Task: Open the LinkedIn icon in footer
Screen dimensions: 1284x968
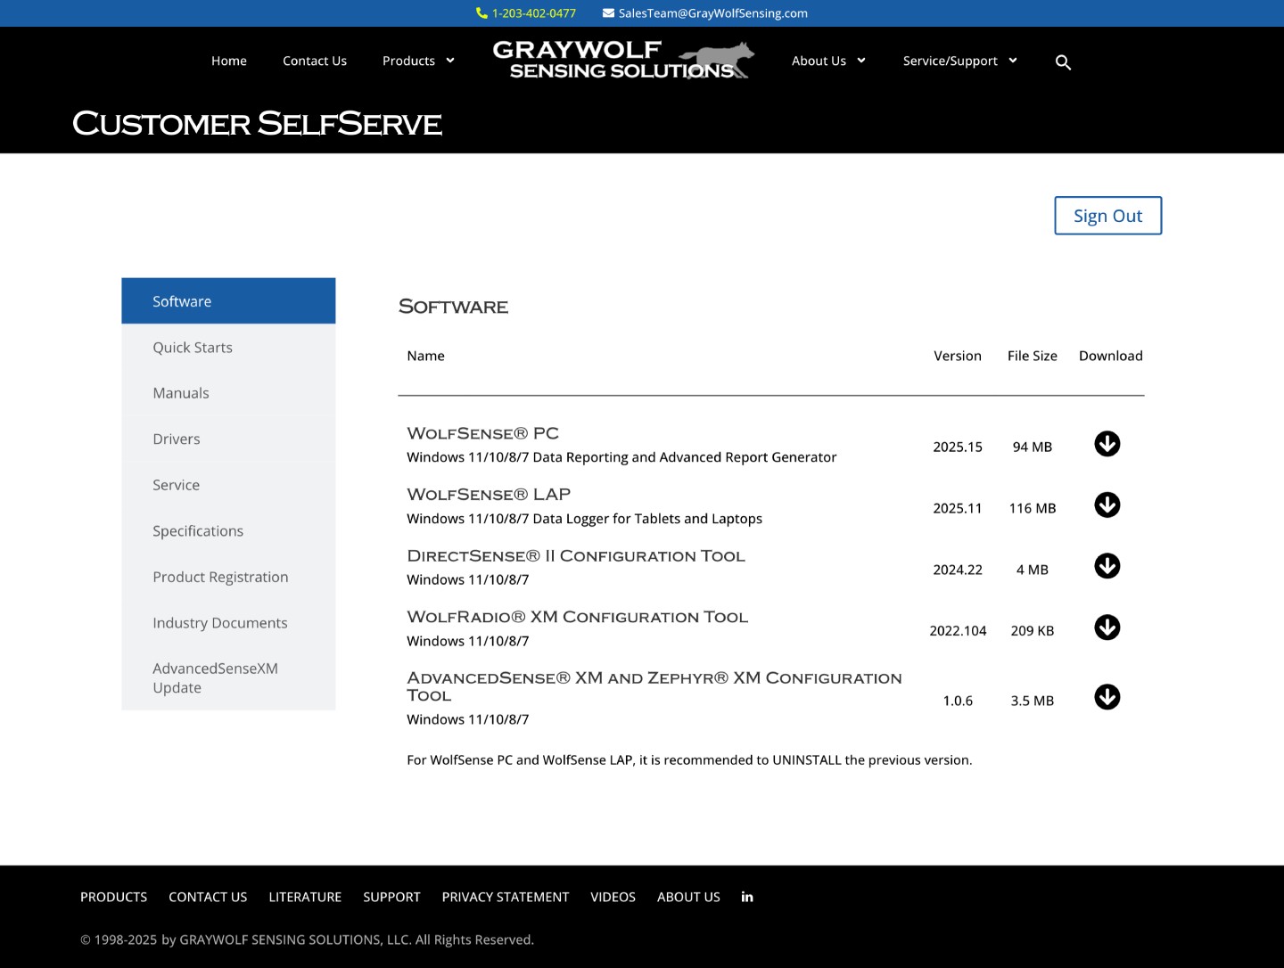Action: coord(747,897)
